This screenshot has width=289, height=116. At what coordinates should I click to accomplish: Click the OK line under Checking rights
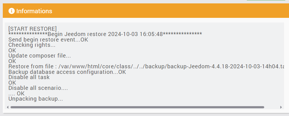tap(12, 50)
